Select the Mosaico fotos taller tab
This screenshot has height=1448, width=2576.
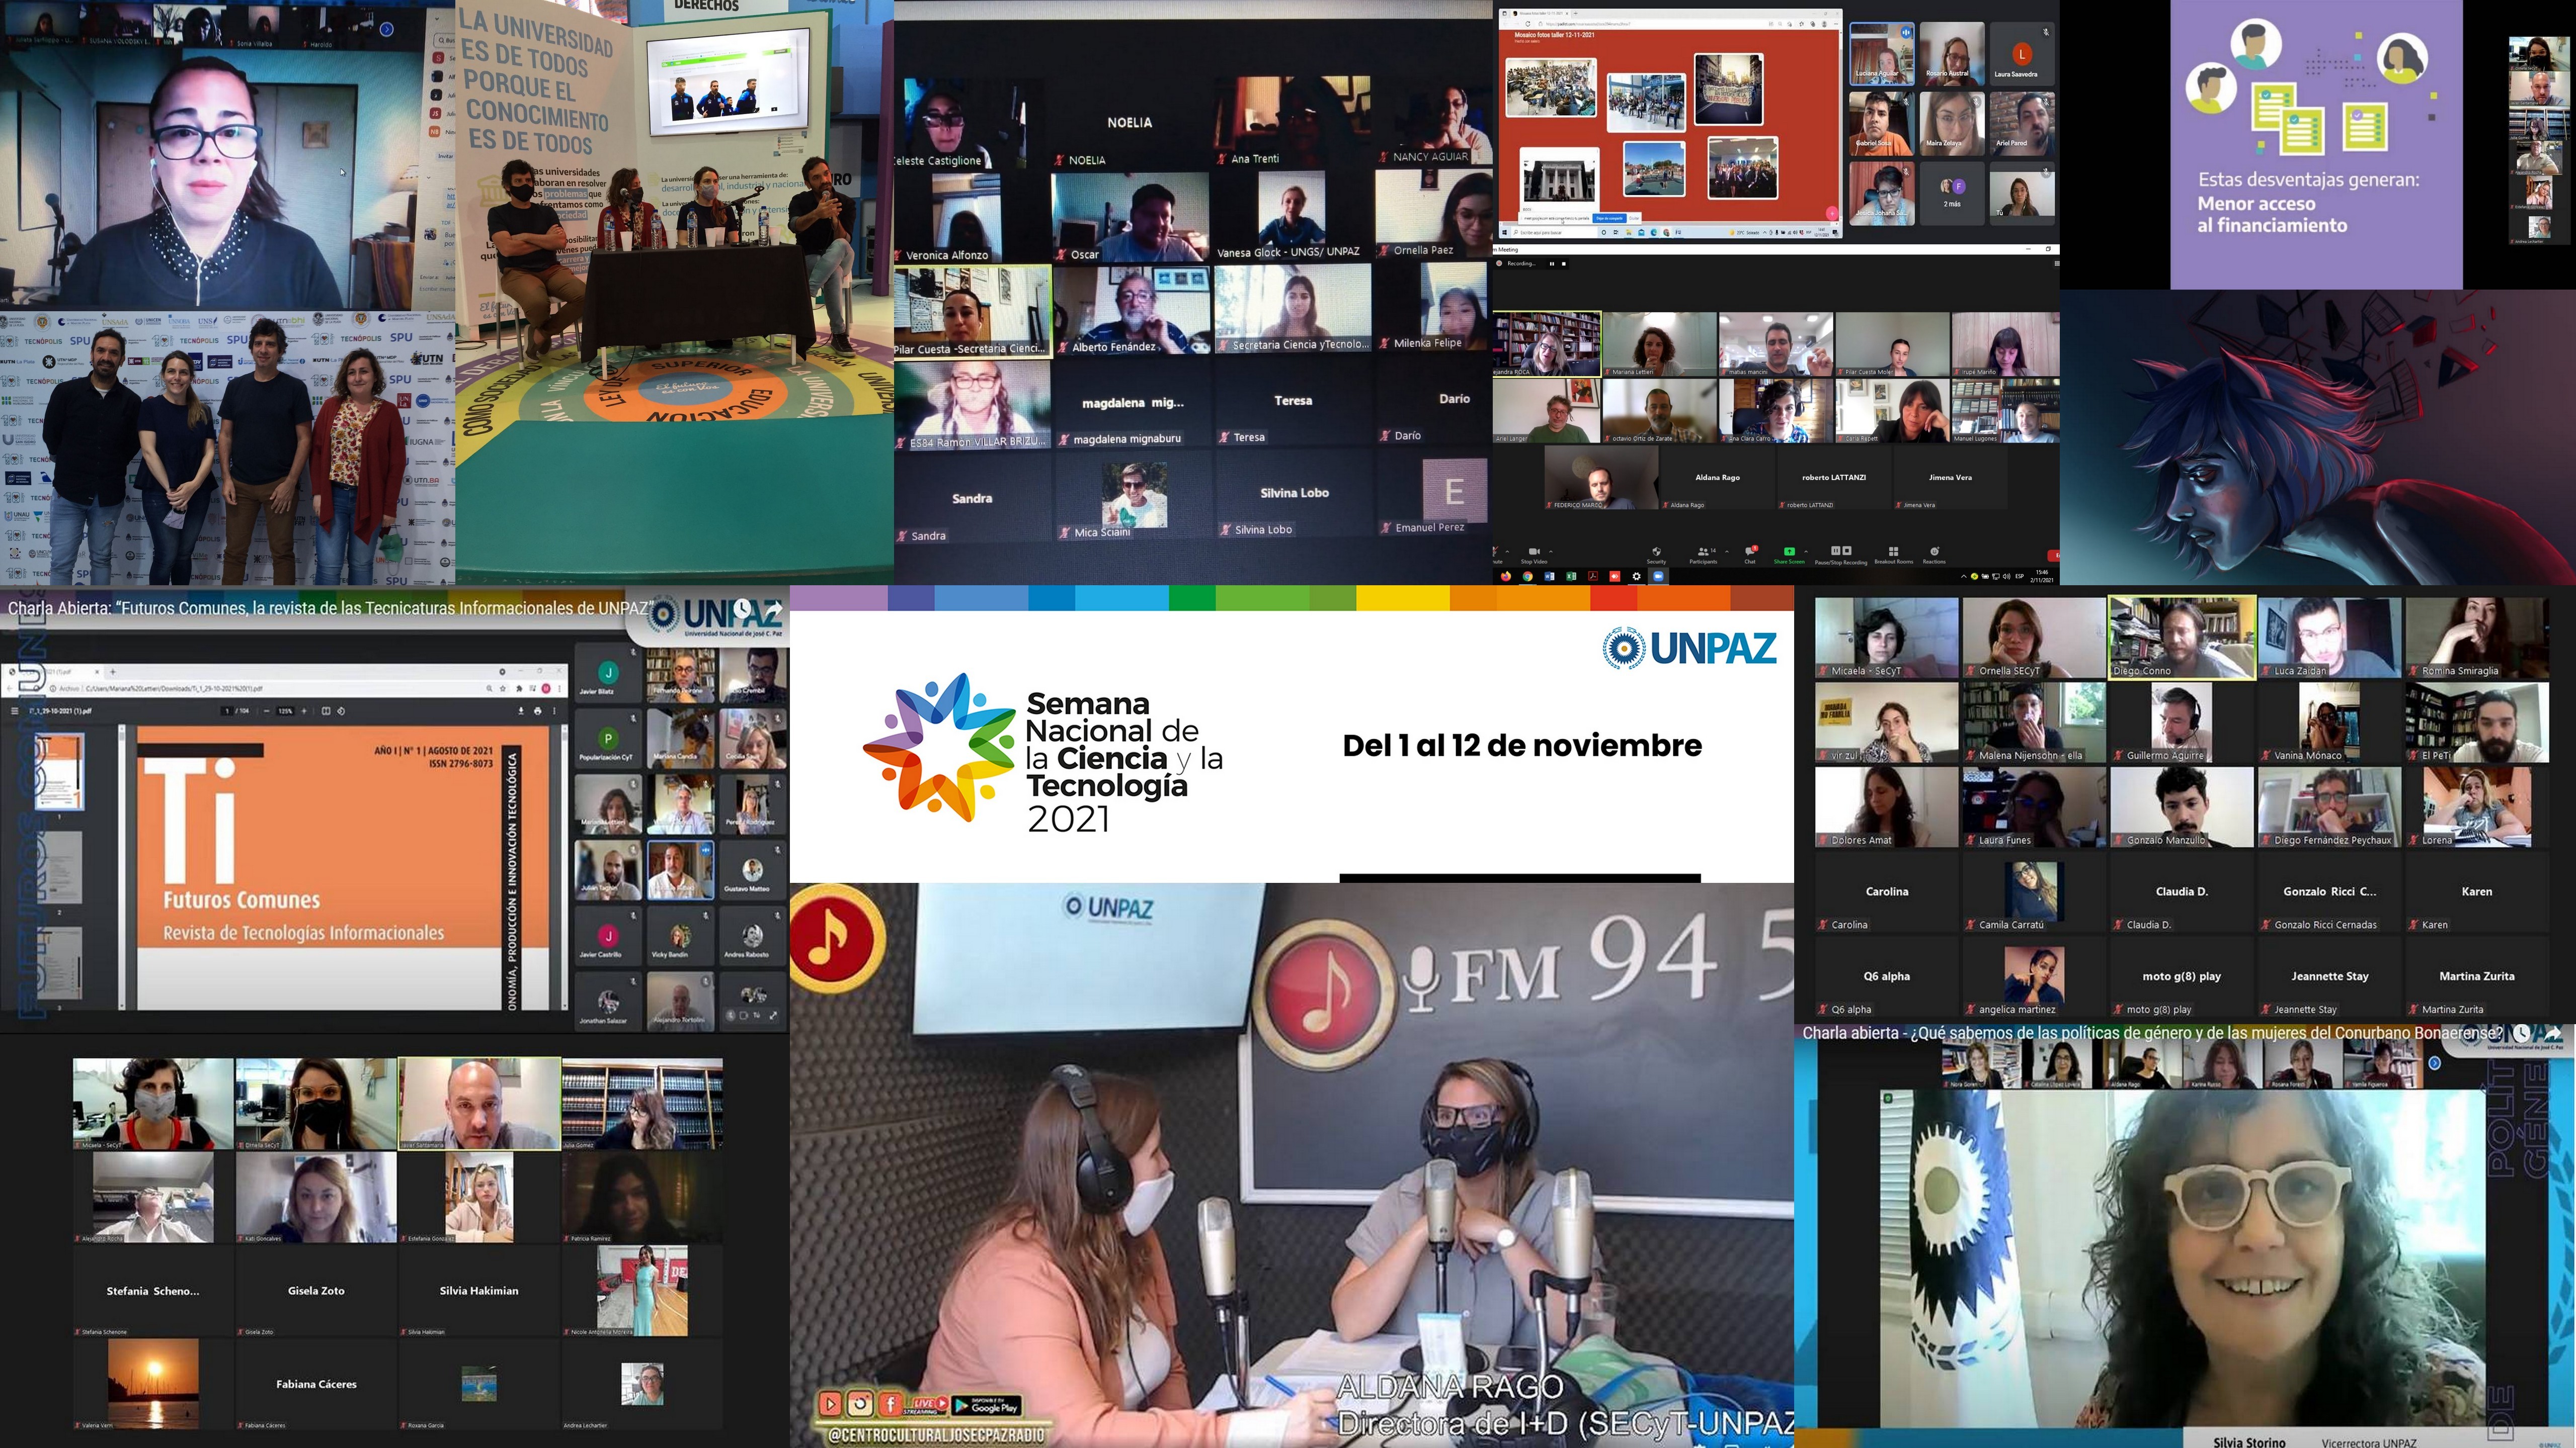click(x=1541, y=13)
